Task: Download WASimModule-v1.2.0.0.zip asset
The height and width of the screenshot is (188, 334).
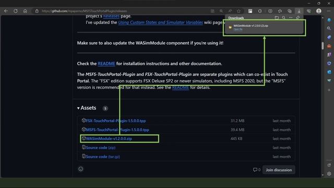Action: [109, 138]
